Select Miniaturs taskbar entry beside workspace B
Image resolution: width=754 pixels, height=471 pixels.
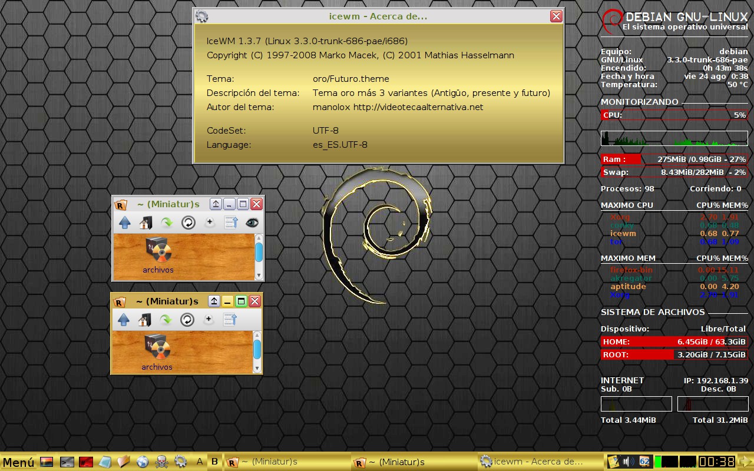point(287,462)
